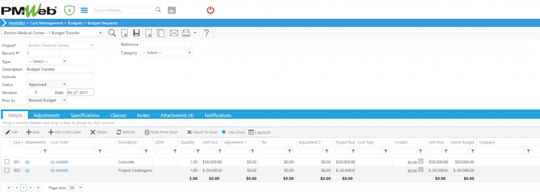540x192 pixels.
Task: Click the Edit button in grid toolbar
Action: click(12, 132)
